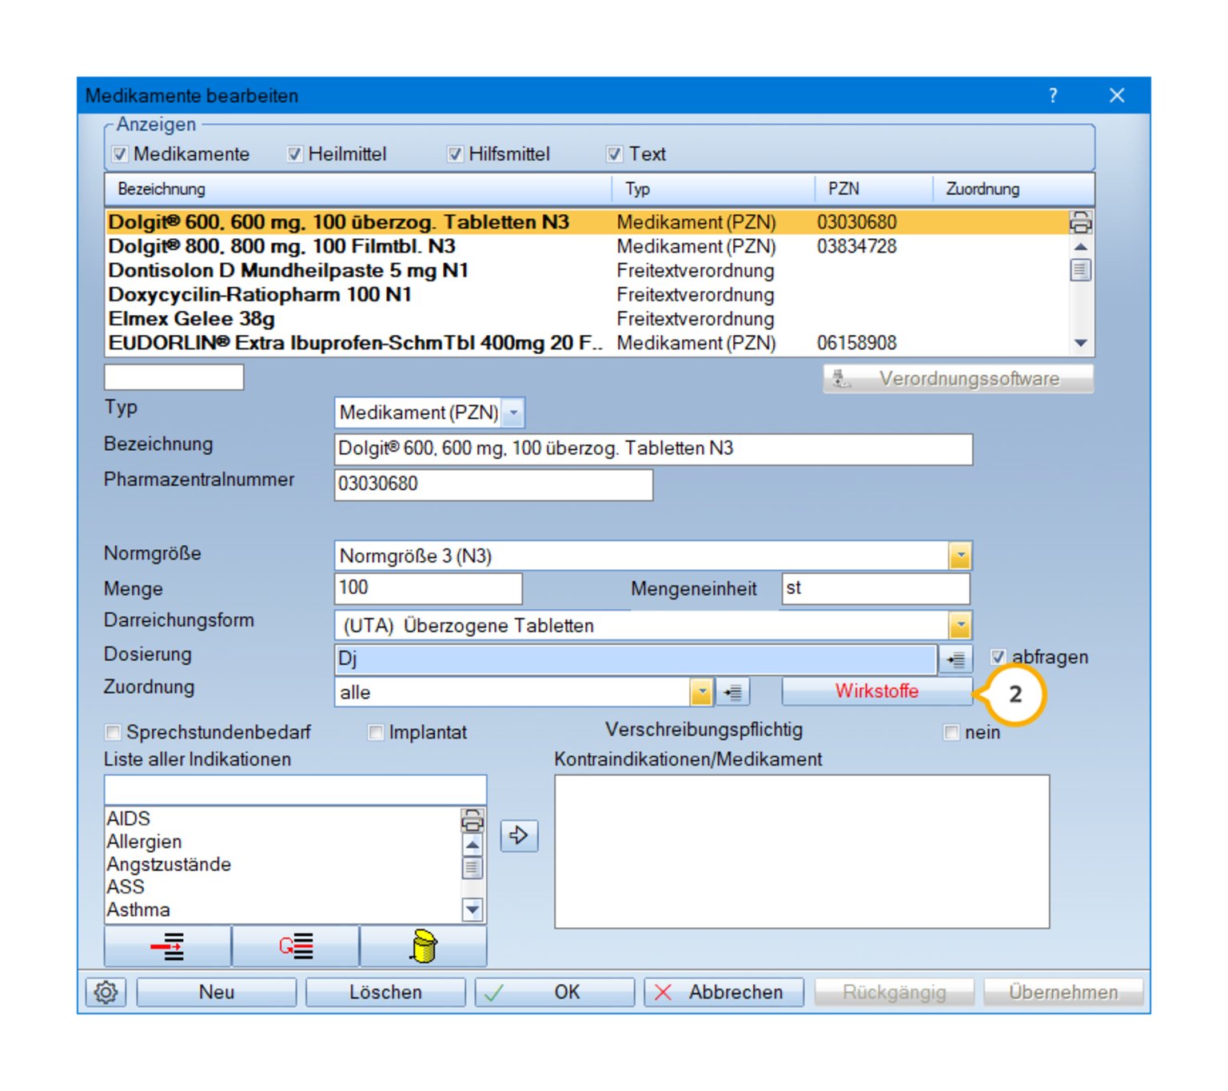This screenshot has width=1228, height=1091.
Task: Click the yellow trash bin icon button
Action: [424, 946]
